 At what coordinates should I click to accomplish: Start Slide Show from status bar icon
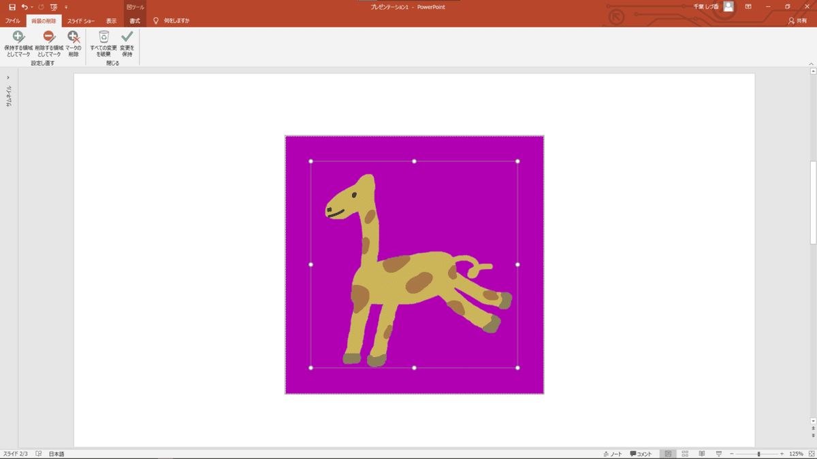(x=719, y=454)
